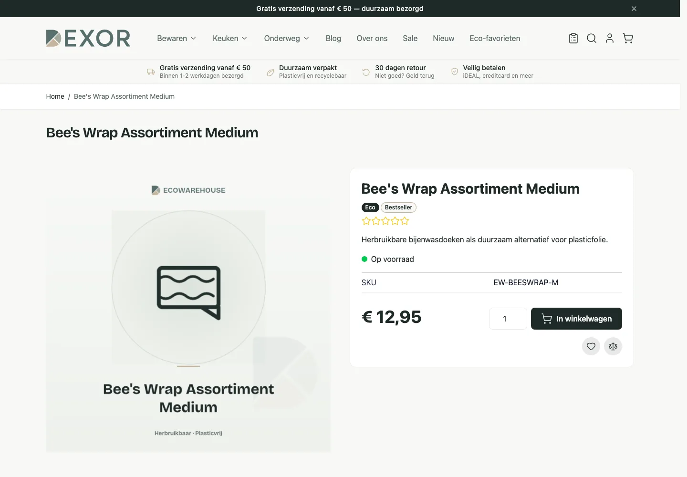Click the delivery truck icon
The image size is (687, 477).
pyautogui.click(x=151, y=72)
